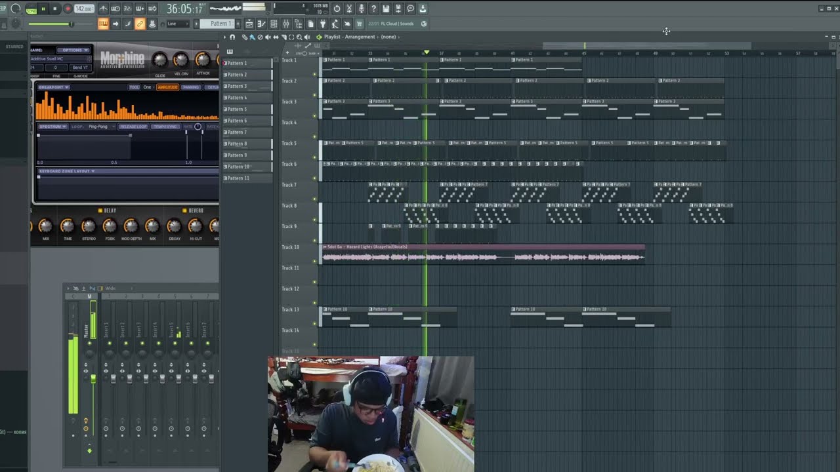
Task: Open the channel rack icon
Action: tap(274, 24)
